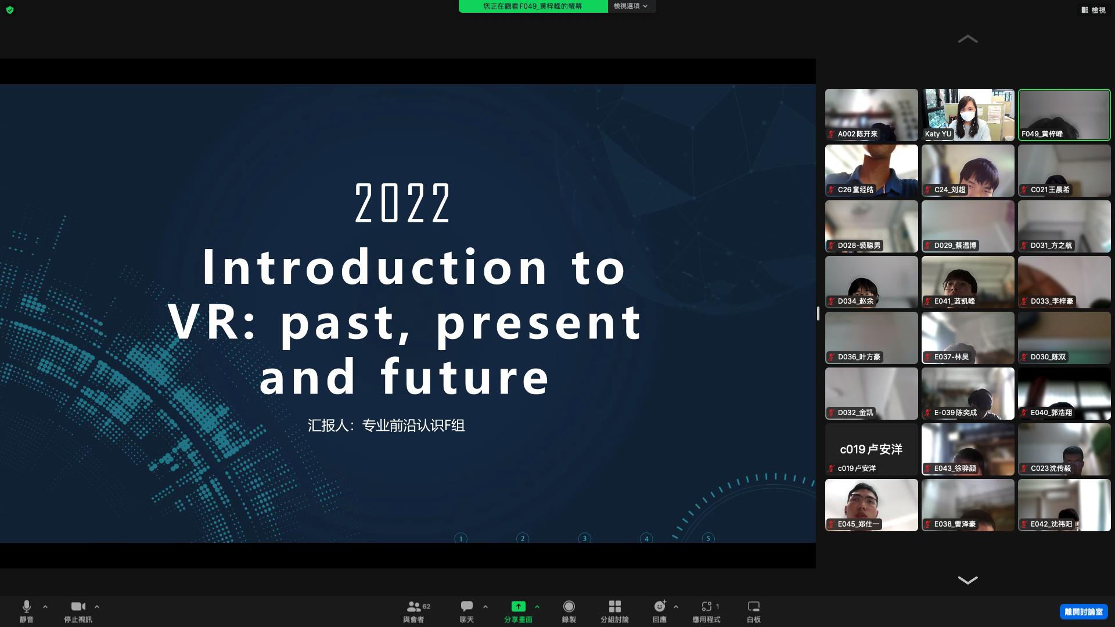Click the green share screen icon
The width and height of the screenshot is (1115, 627).
pyautogui.click(x=518, y=607)
